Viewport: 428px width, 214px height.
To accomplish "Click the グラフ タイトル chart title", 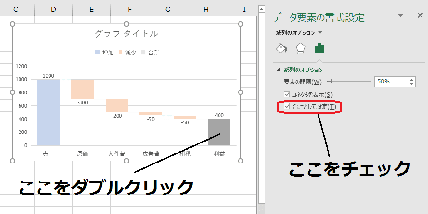I will pyautogui.click(x=126, y=34).
